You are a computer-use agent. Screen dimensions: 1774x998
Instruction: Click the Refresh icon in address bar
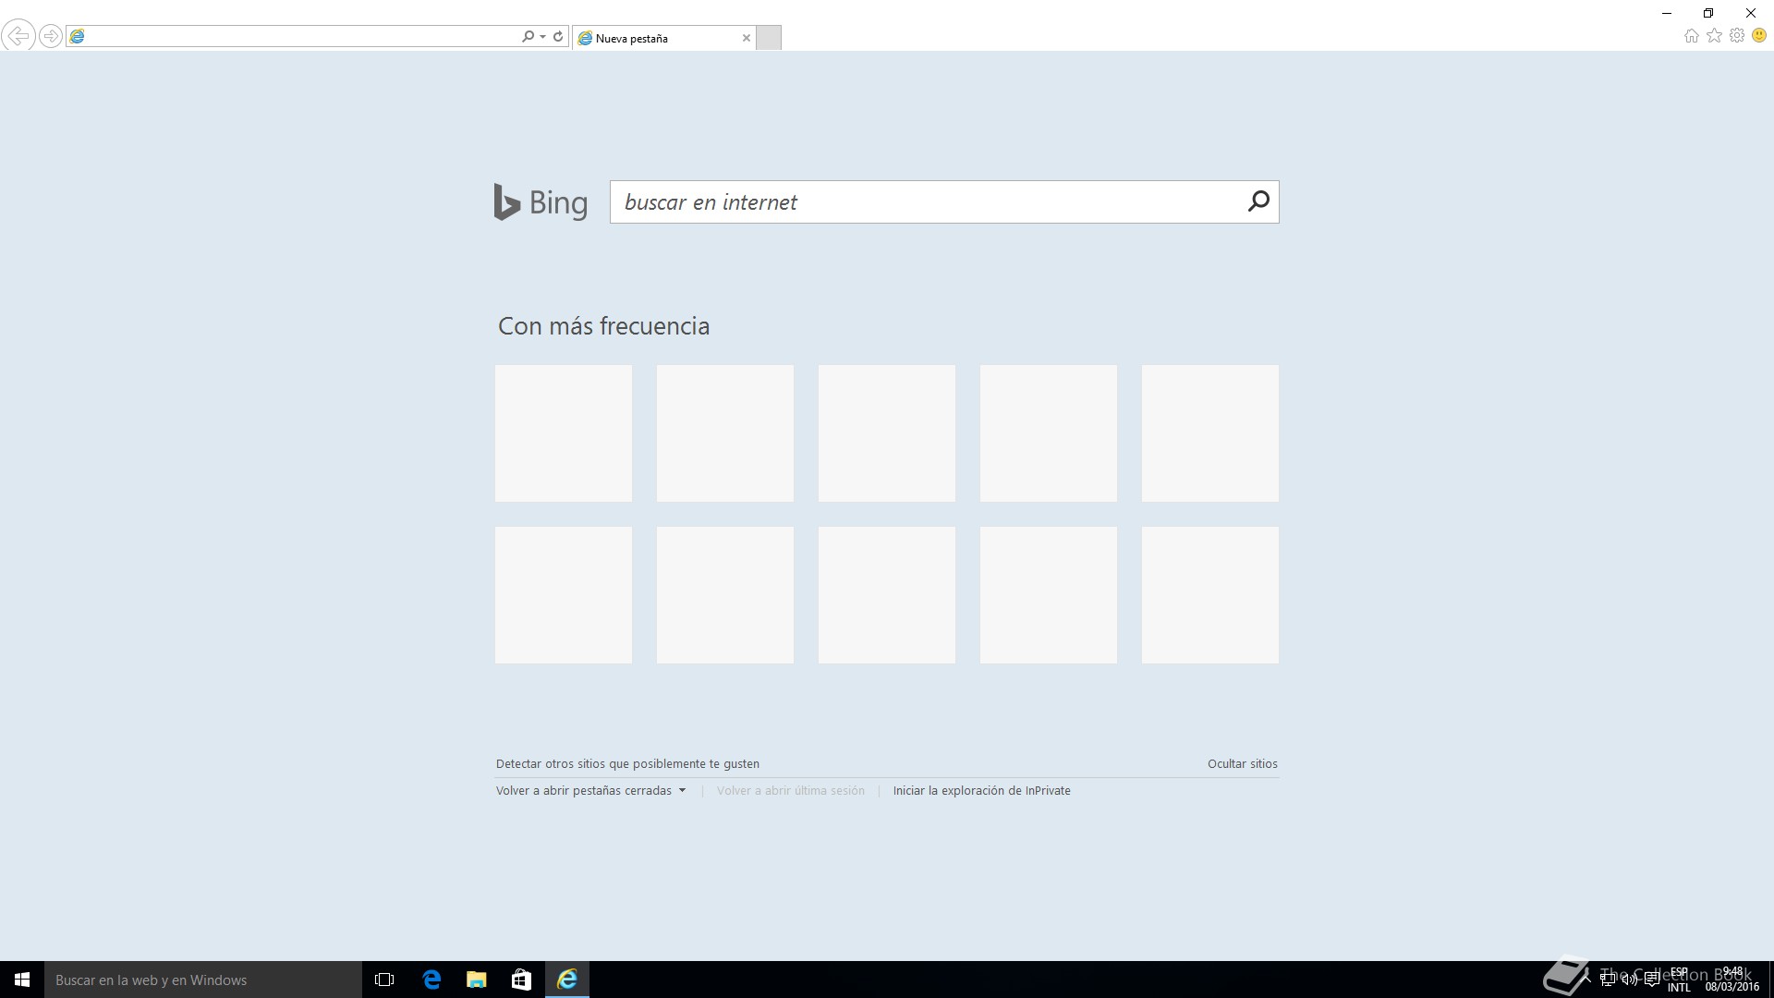point(558,36)
